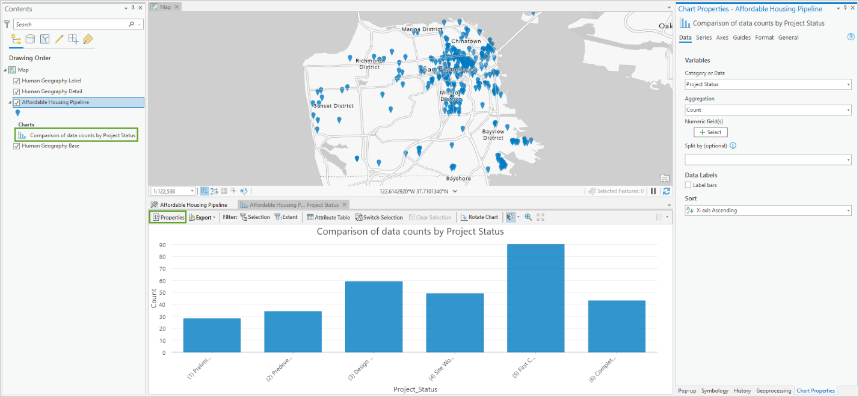Open the Attribute Table button

(328, 217)
